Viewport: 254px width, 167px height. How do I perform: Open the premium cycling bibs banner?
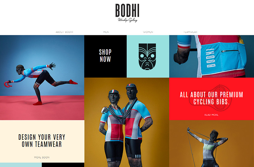point(211,99)
